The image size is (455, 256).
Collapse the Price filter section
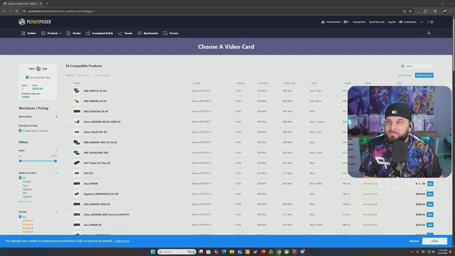click(x=56, y=150)
